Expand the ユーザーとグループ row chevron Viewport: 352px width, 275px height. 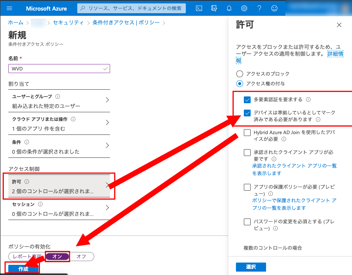point(107,100)
